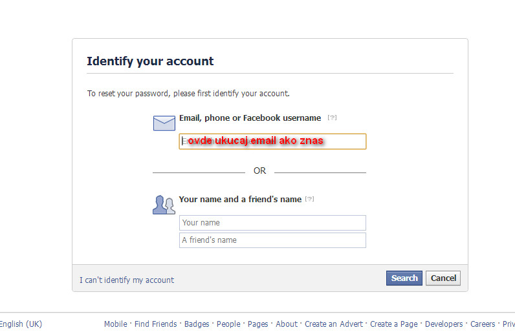Open I can't identify my account link
The height and width of the screenshot is (332, 515).
click(x=127, y=280)
